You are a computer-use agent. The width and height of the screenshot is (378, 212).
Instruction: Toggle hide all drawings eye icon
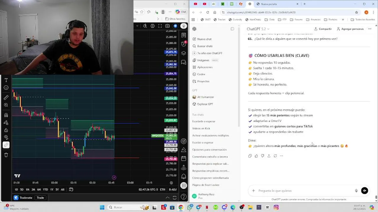(6, 138)
